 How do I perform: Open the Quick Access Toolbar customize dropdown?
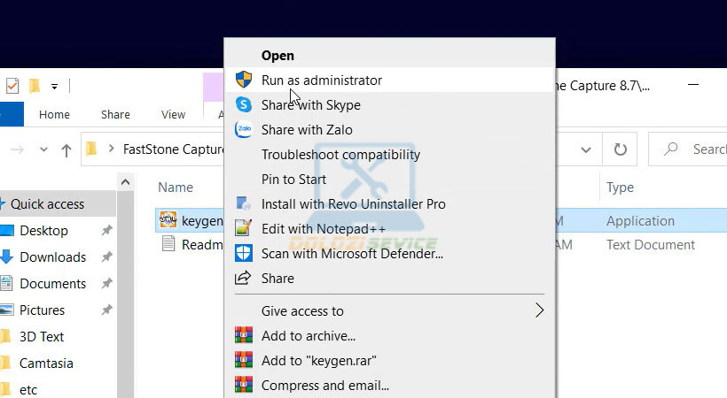(x=54, y=87)
